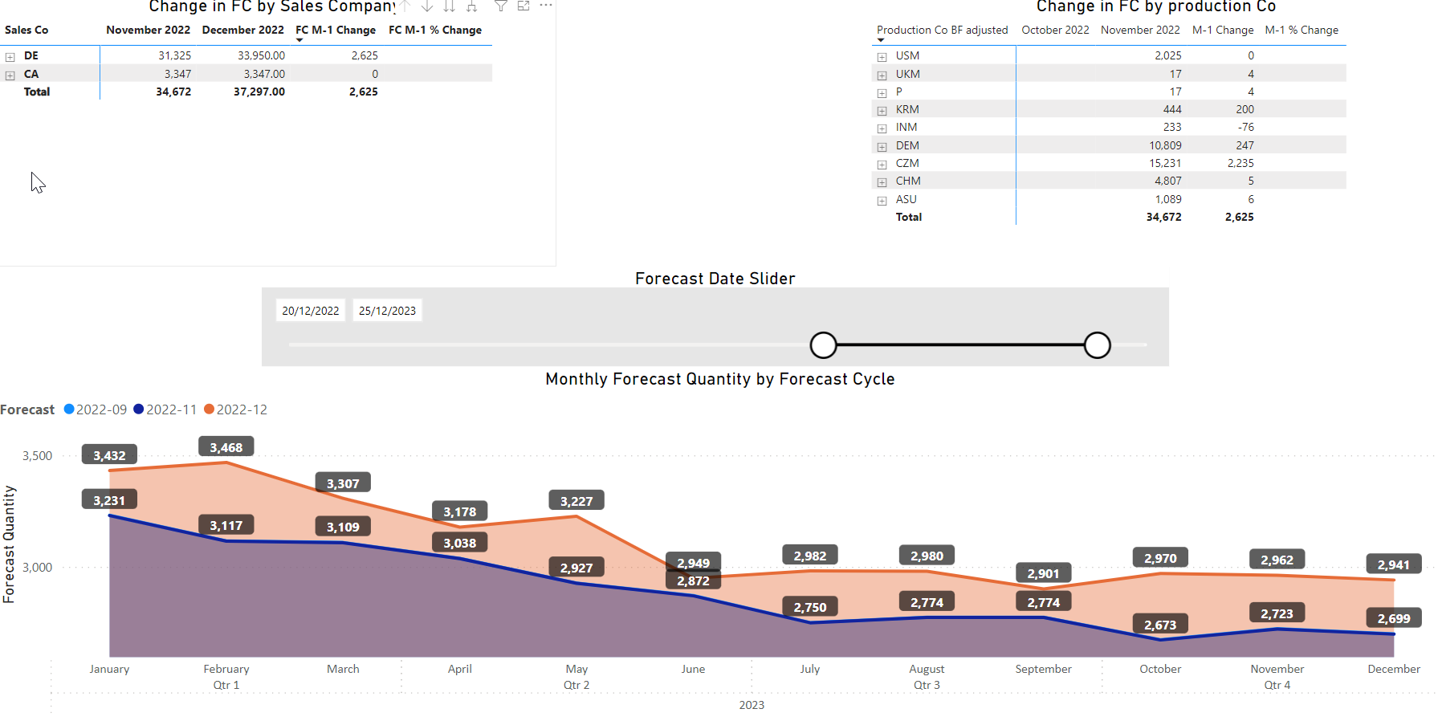1438x717 pixels.
Task: Click the 3,468 February data label
Action: (x=226, y=447)
